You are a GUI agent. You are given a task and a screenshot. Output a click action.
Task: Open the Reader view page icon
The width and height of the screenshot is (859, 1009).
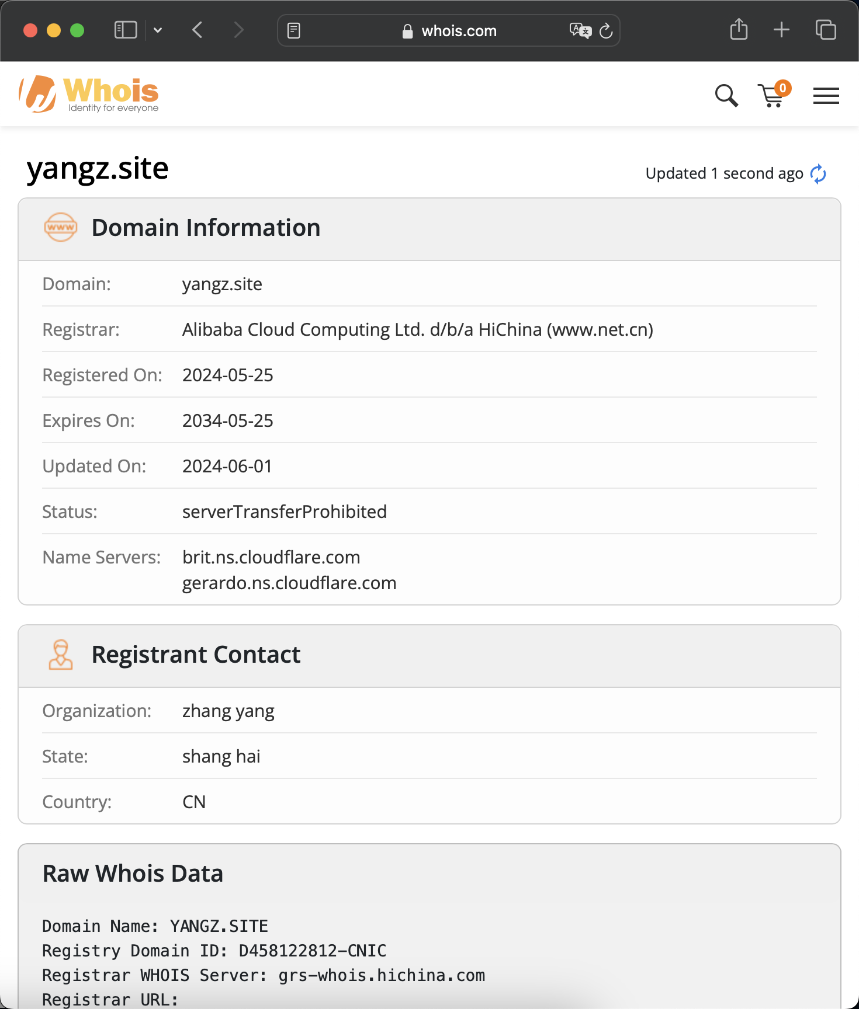tap(294, 30)
